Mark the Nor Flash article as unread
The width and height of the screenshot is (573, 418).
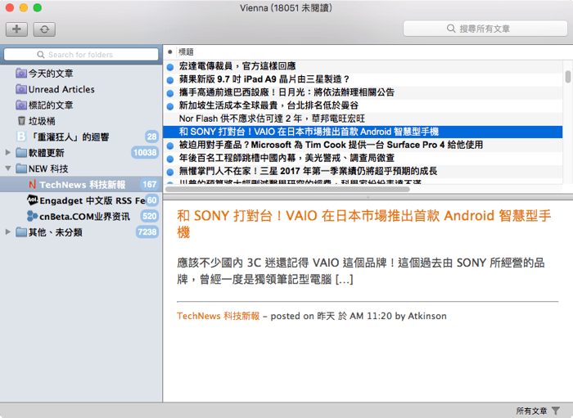pos(170,119)
